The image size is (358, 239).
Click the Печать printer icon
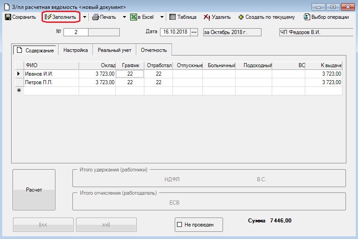pos(96,17)
